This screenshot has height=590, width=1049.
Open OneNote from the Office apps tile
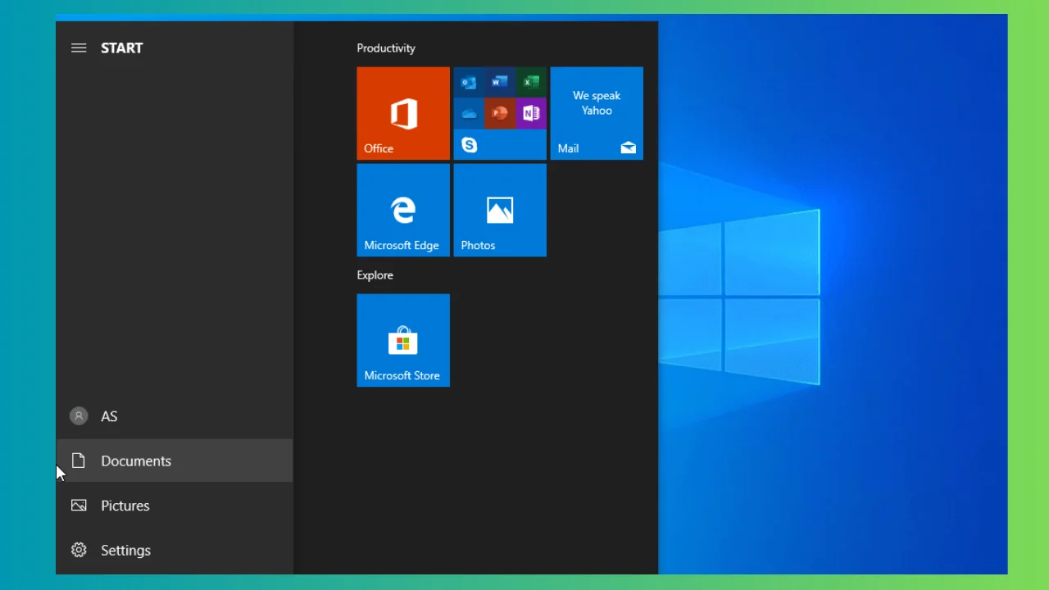(x=531, y=113)
